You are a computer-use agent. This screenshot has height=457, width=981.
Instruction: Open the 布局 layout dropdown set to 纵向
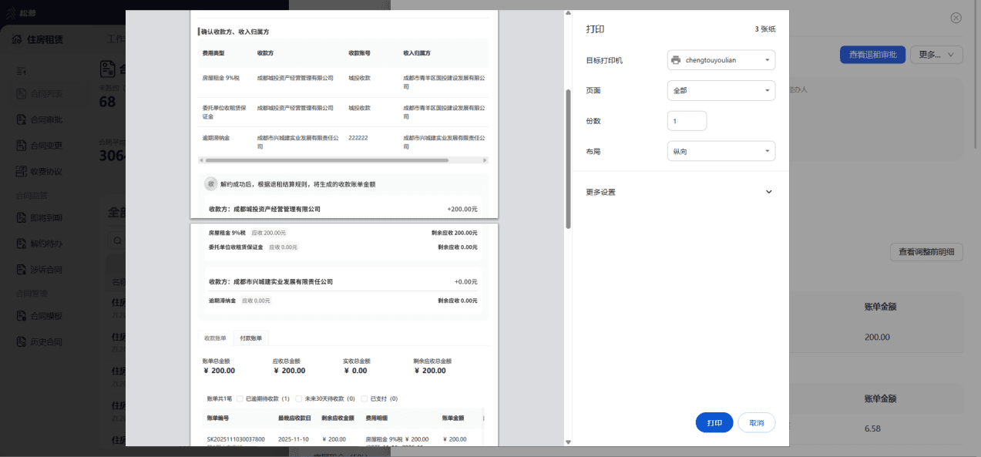point(721,151)
